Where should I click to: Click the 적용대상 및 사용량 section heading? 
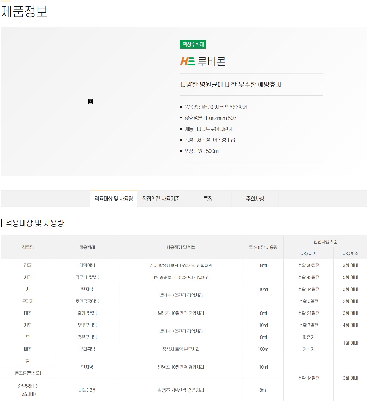(x=35, y=223)
